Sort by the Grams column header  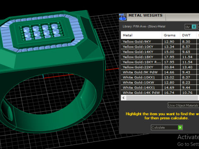coord(171,35)
